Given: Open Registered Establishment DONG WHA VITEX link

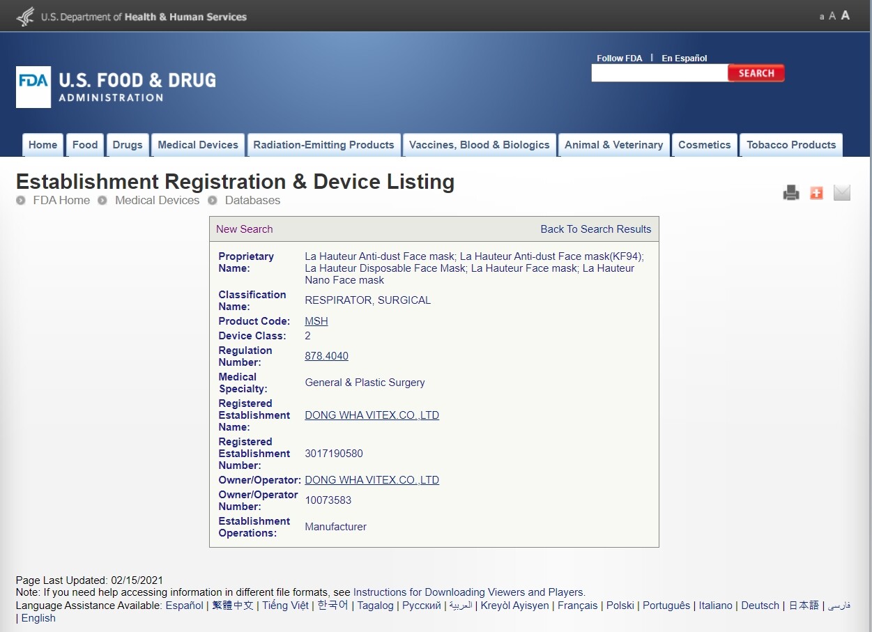Looking at the screenshot, I should [372, 415].
